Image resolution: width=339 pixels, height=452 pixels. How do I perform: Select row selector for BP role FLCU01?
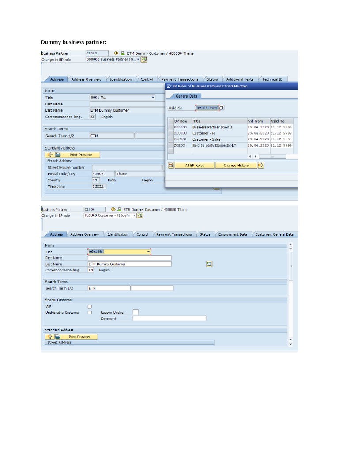(x=171, y=139)
